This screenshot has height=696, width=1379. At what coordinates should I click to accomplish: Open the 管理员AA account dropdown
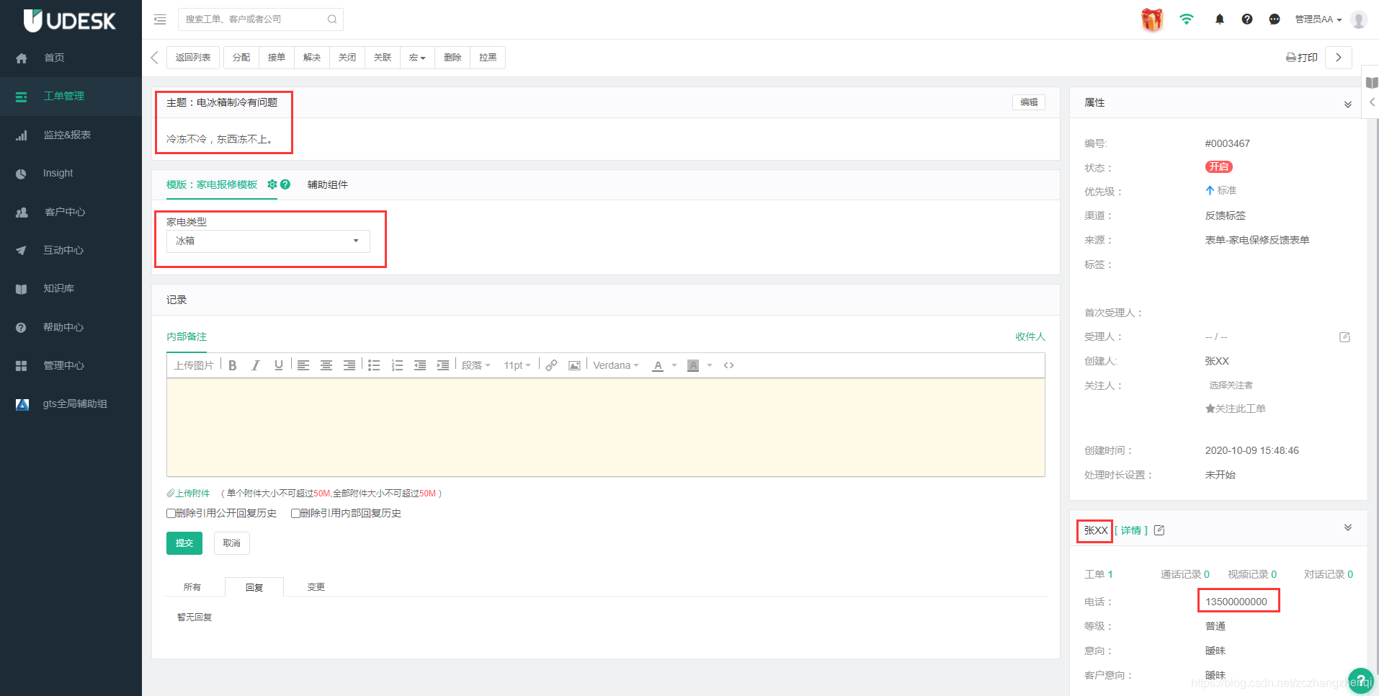tap(1318, 19)
